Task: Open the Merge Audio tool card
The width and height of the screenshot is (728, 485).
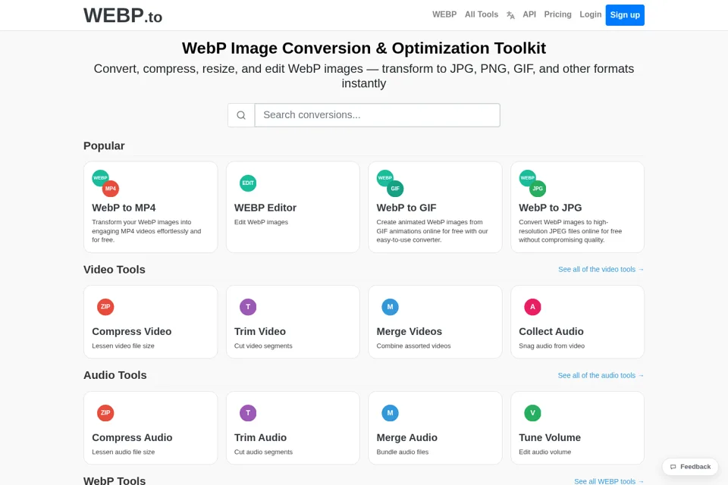Action: tap(435, 428)
